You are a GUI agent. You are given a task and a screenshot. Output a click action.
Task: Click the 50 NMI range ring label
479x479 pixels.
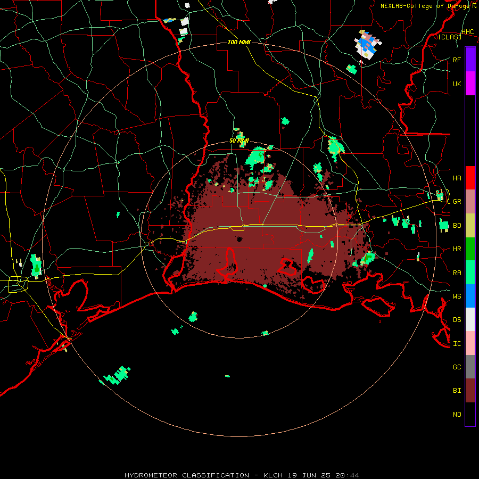coord(239,141)
